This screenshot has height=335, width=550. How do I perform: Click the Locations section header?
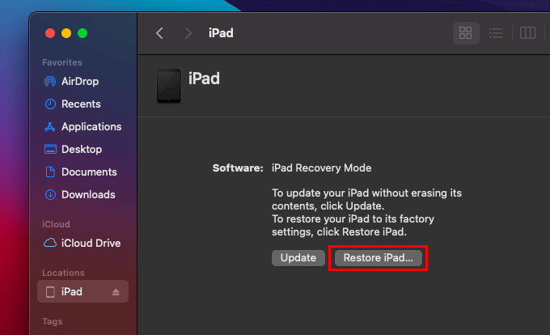(x=63, y=273)
